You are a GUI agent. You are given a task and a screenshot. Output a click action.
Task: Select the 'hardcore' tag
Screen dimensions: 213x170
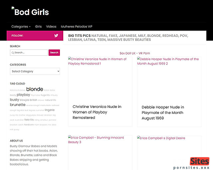29,125
